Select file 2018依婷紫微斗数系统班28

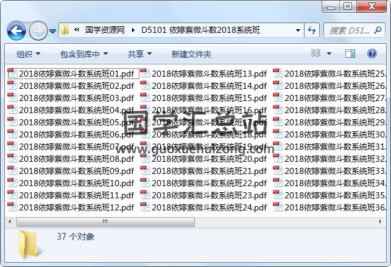coord(329,110)
